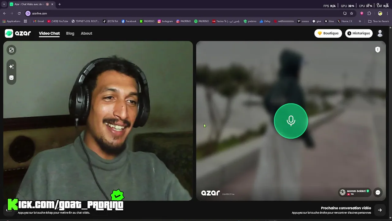Click the next conversation arrow
This screenshot has width=392, height=221.
click(x=380, y=210)
